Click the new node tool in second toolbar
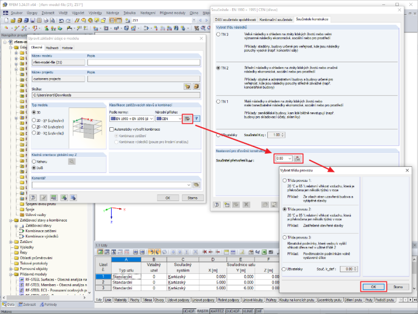Image resolution: width=418 pixels, height=314 pixels. point(7,28)
